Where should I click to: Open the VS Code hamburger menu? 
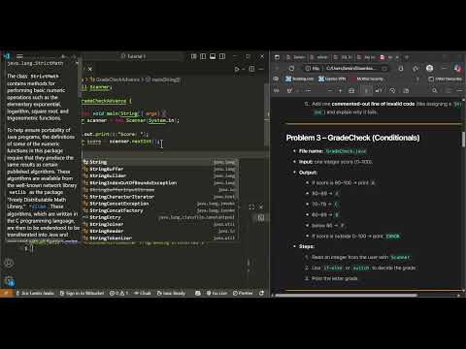pos(19,56)
